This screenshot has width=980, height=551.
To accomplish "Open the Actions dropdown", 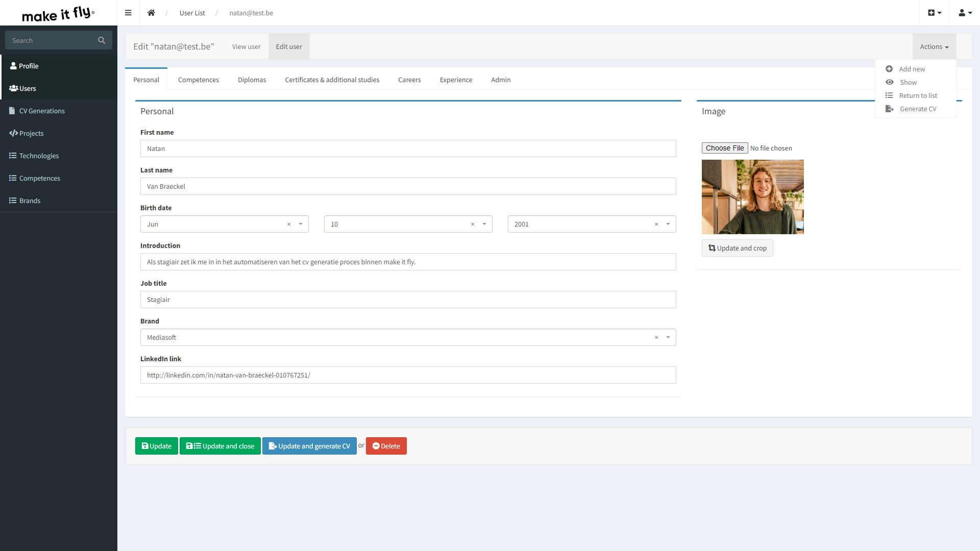I will coord(934,46).
